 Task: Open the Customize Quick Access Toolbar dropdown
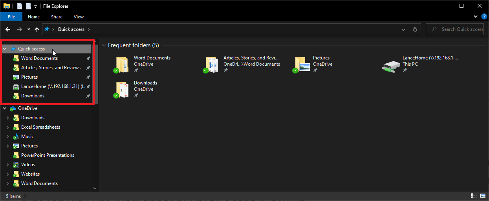35,6
